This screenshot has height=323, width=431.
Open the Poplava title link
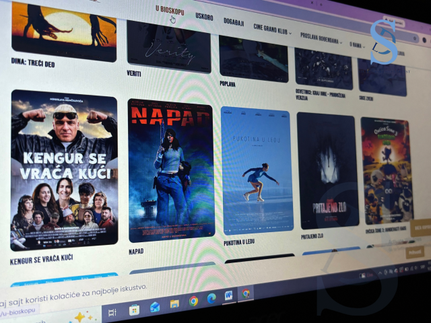(228, 83)
